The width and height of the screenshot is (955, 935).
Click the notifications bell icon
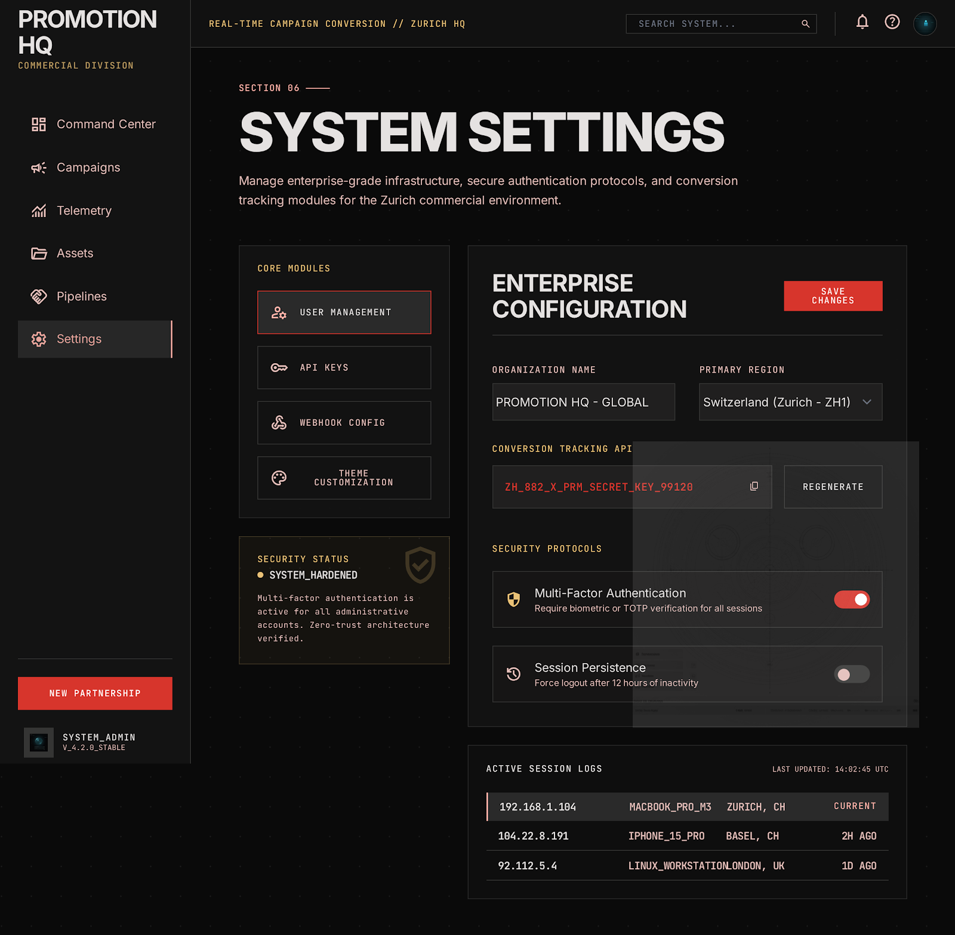862,23
